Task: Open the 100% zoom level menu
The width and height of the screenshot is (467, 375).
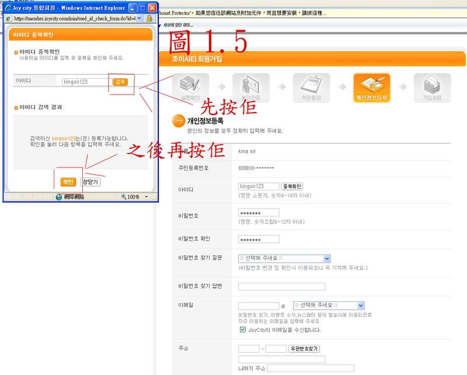Action: [147, 197]
